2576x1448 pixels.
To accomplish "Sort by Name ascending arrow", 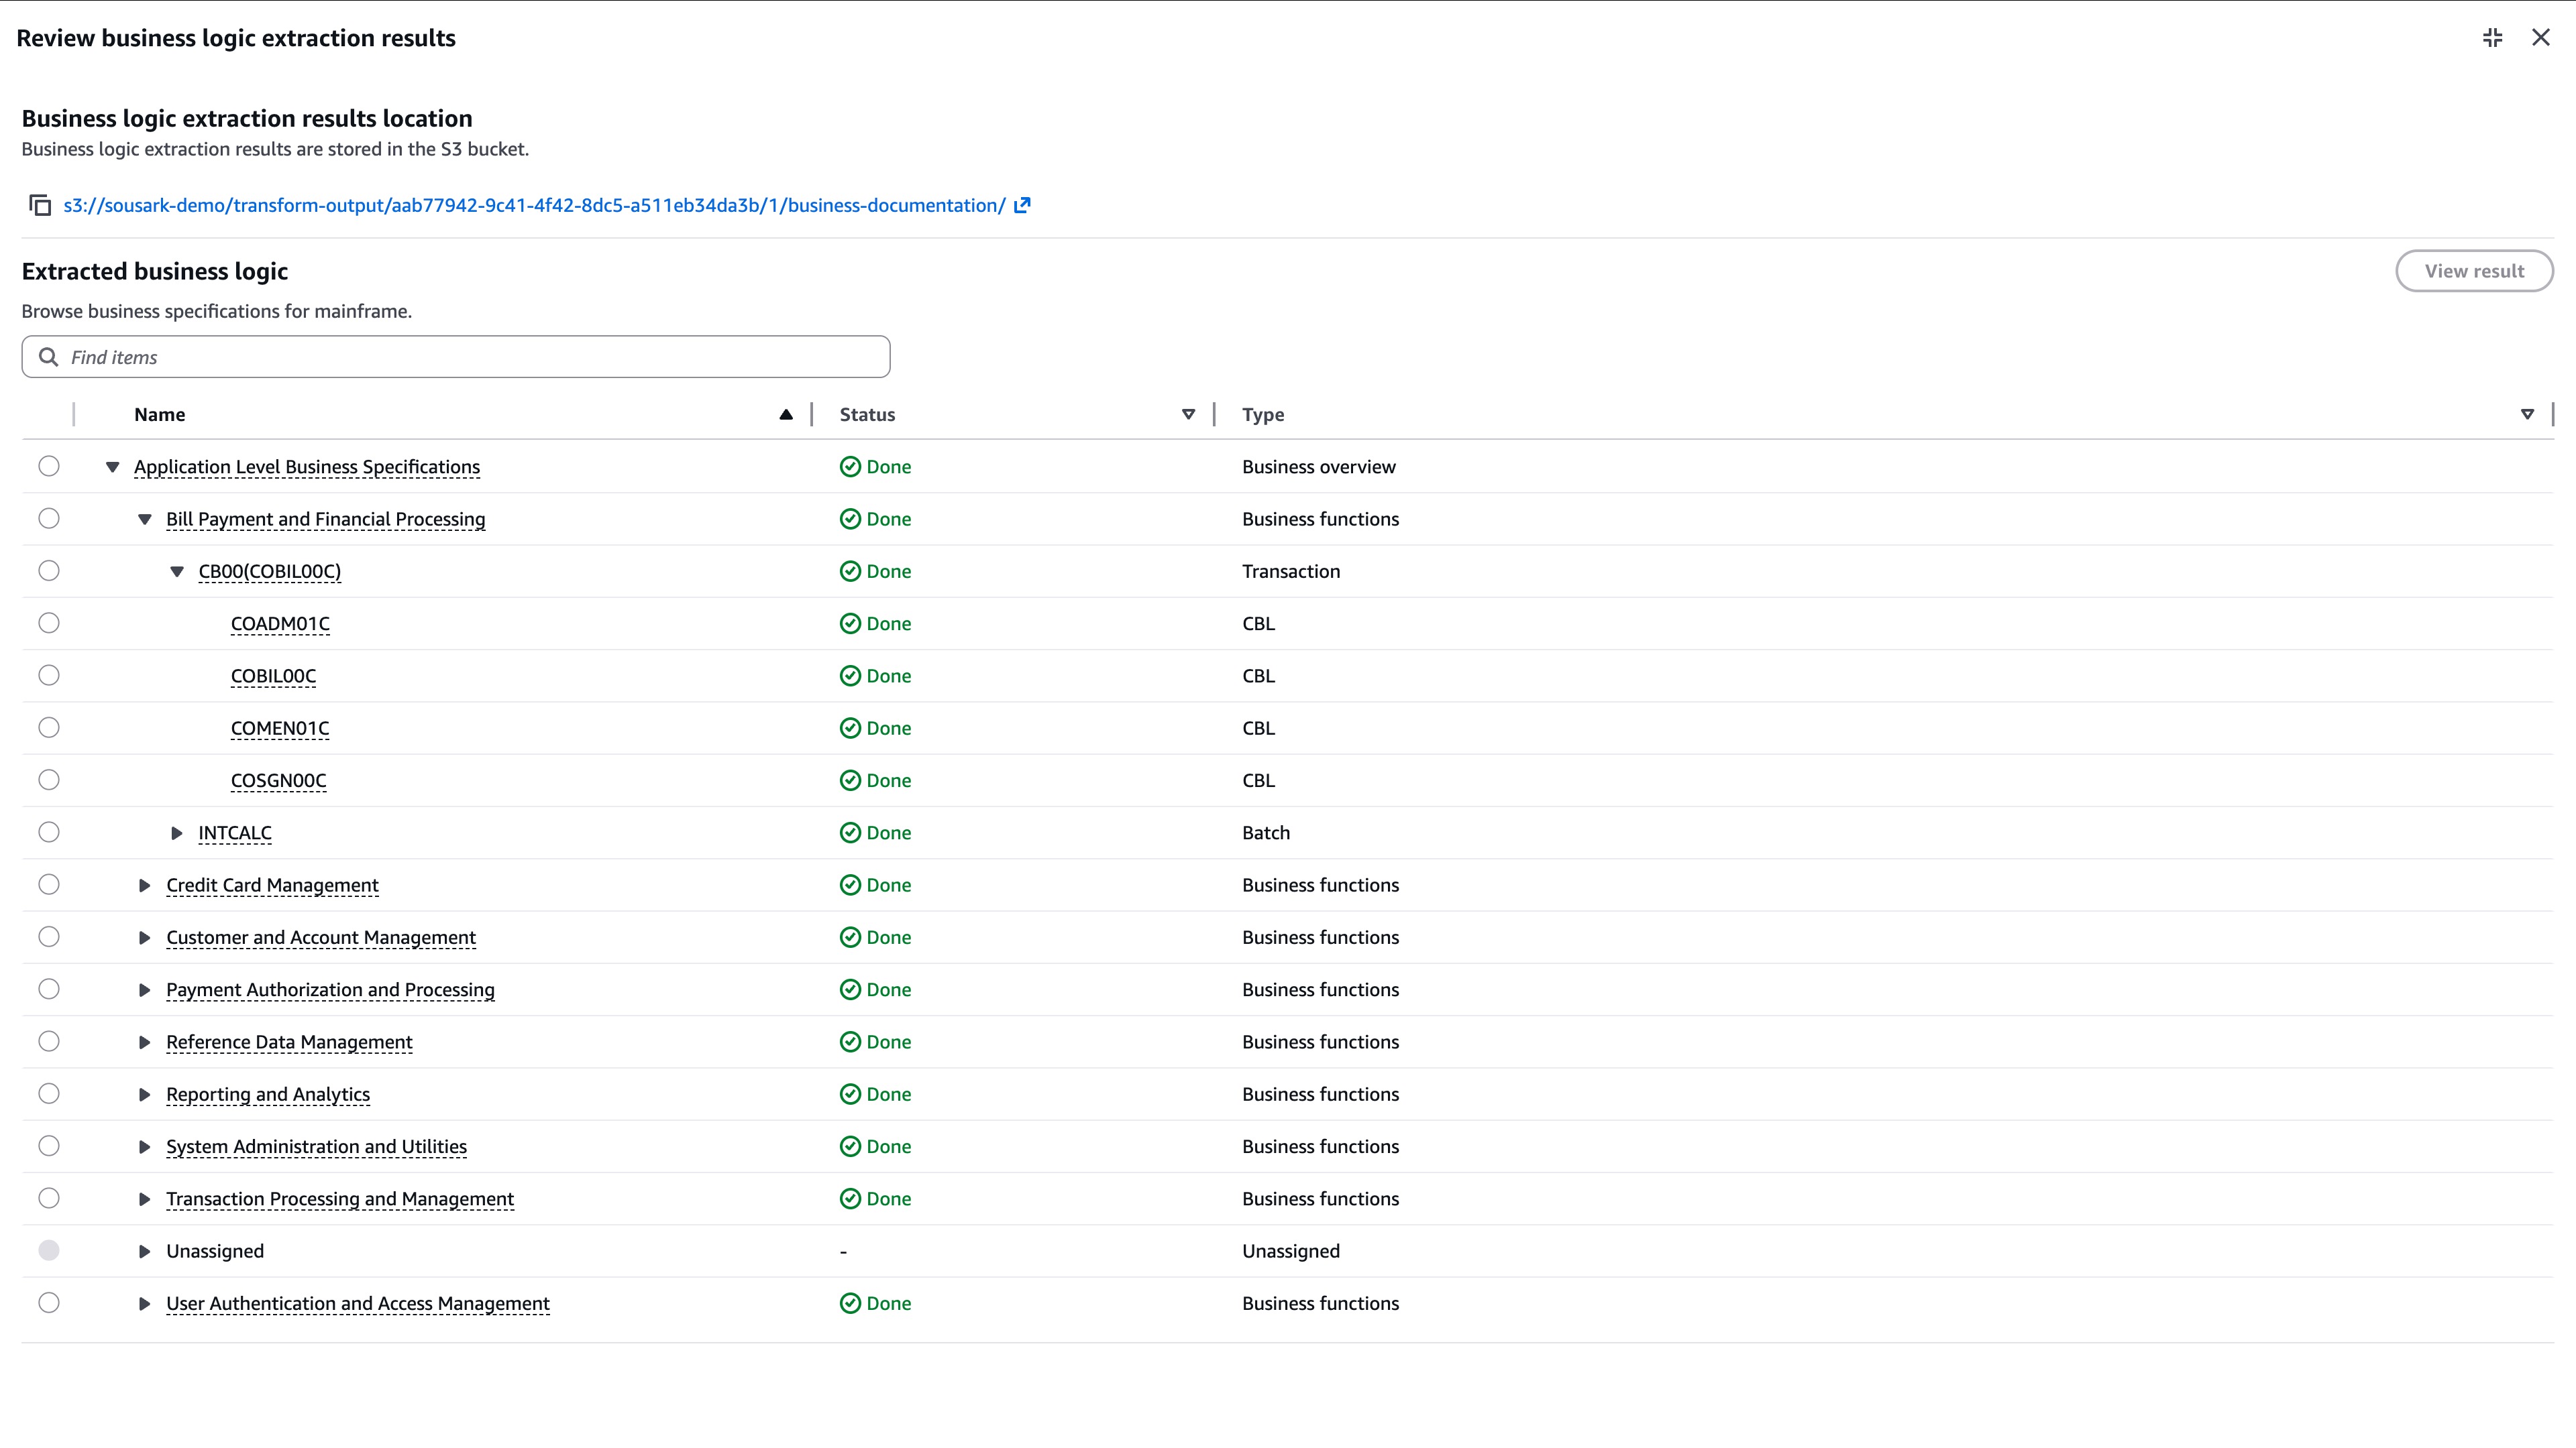I will pyautogui.click(x=786, y=415).
